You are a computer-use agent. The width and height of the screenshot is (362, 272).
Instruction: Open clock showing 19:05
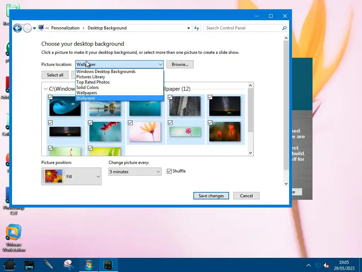coord(344,265)
